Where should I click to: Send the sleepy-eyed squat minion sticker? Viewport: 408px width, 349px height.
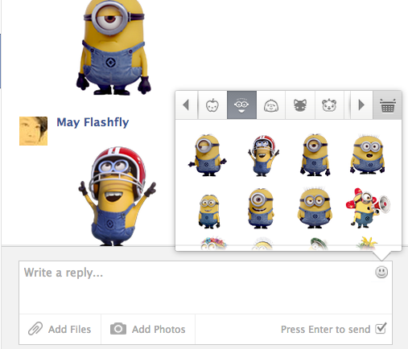click(315, 208)
